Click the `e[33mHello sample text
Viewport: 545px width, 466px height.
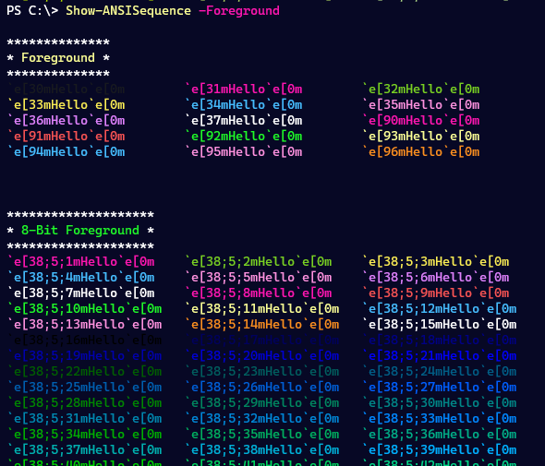[x=66, y=105]
